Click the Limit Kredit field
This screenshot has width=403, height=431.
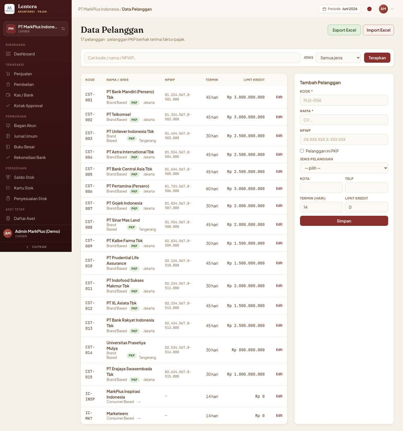[x=366, y=207]
